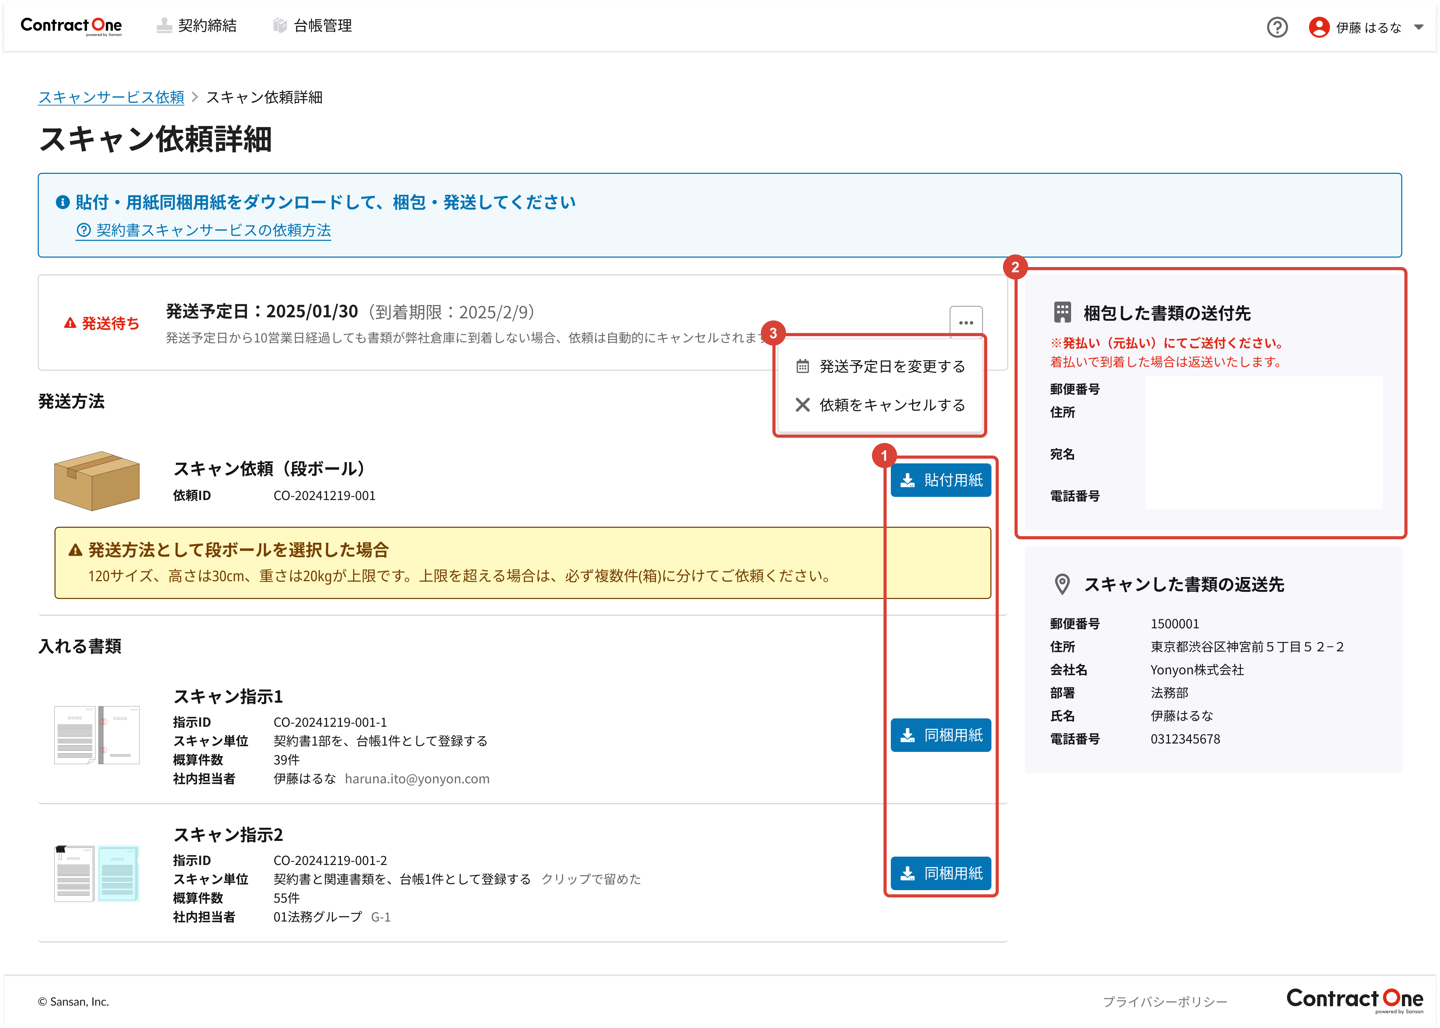Screen dimensions: 1440x1028
Task: Click the info icon in blue notice banner
Action: pyautogui.click(x=62, y=202)
